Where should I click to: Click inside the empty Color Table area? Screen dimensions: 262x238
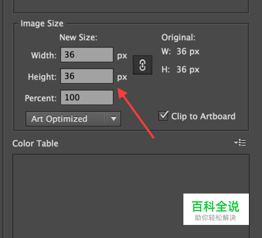click(98, 195)
